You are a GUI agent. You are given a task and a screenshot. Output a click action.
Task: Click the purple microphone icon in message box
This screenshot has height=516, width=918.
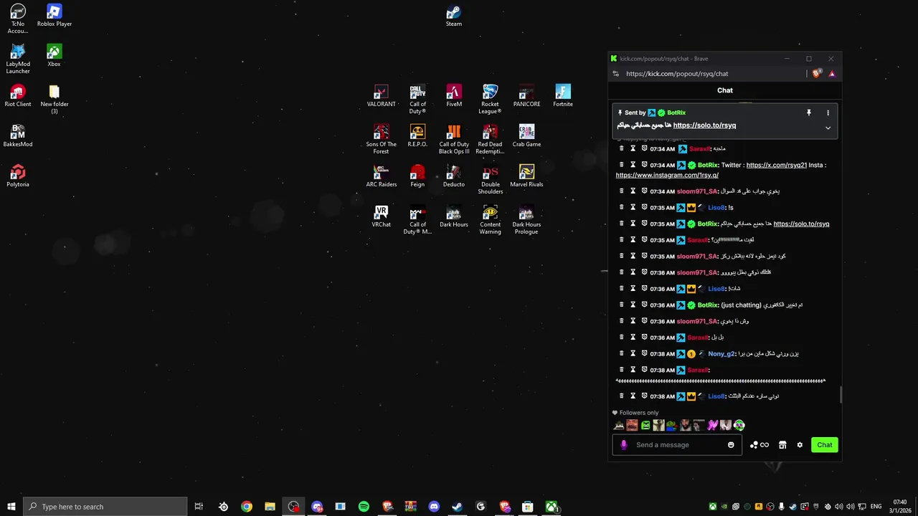point(623,445)
